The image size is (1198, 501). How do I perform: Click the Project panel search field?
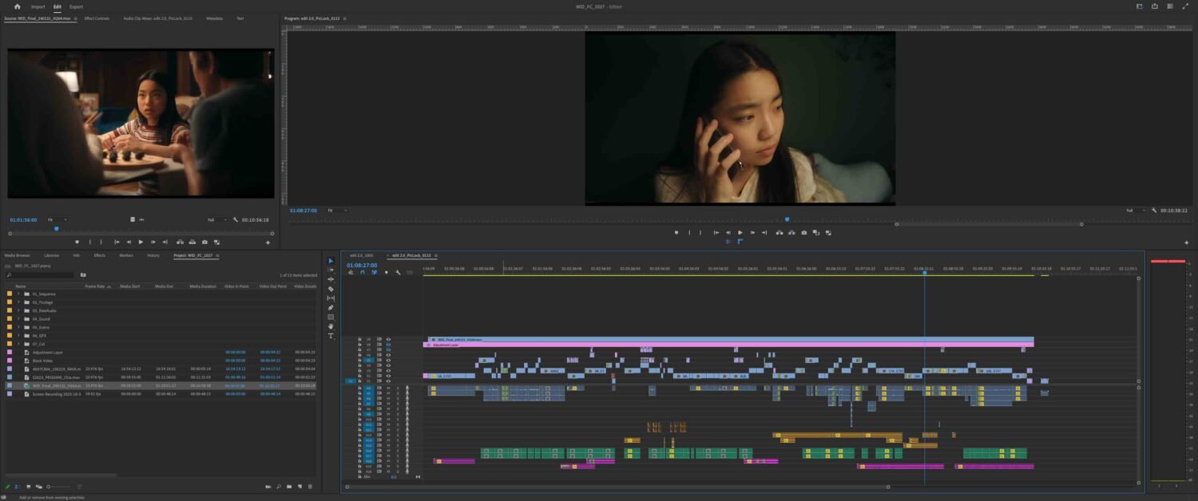click(40, 274)
